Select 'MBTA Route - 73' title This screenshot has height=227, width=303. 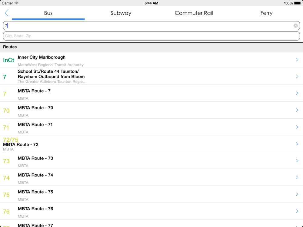coord(35,158)
